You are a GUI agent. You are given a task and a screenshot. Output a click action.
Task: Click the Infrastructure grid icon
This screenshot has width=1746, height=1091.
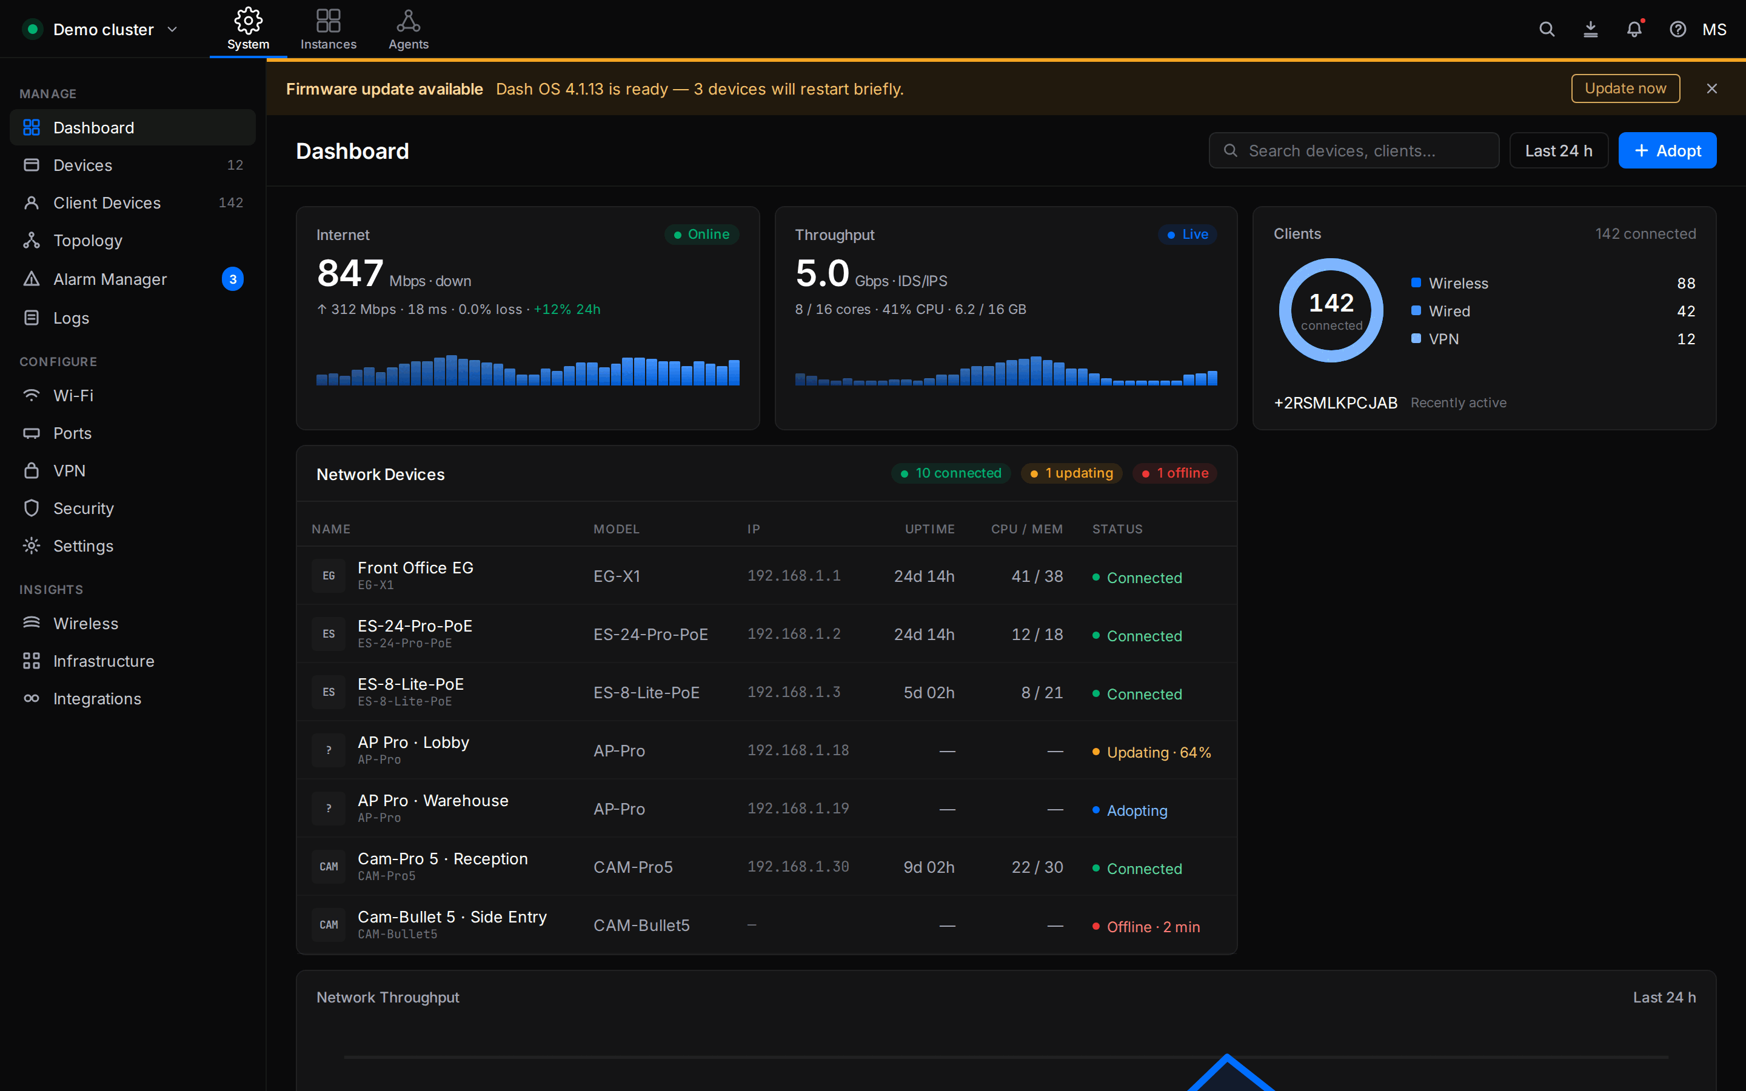coord(31,660)
